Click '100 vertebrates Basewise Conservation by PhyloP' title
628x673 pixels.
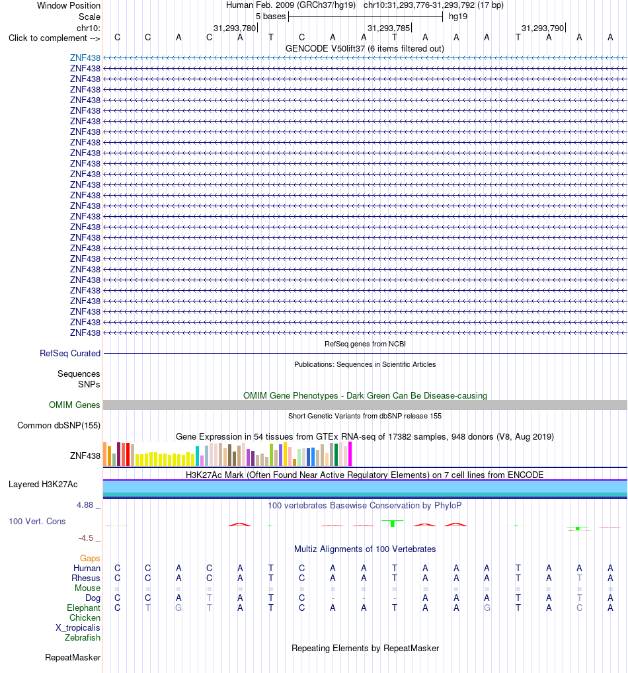click(365, 505)
